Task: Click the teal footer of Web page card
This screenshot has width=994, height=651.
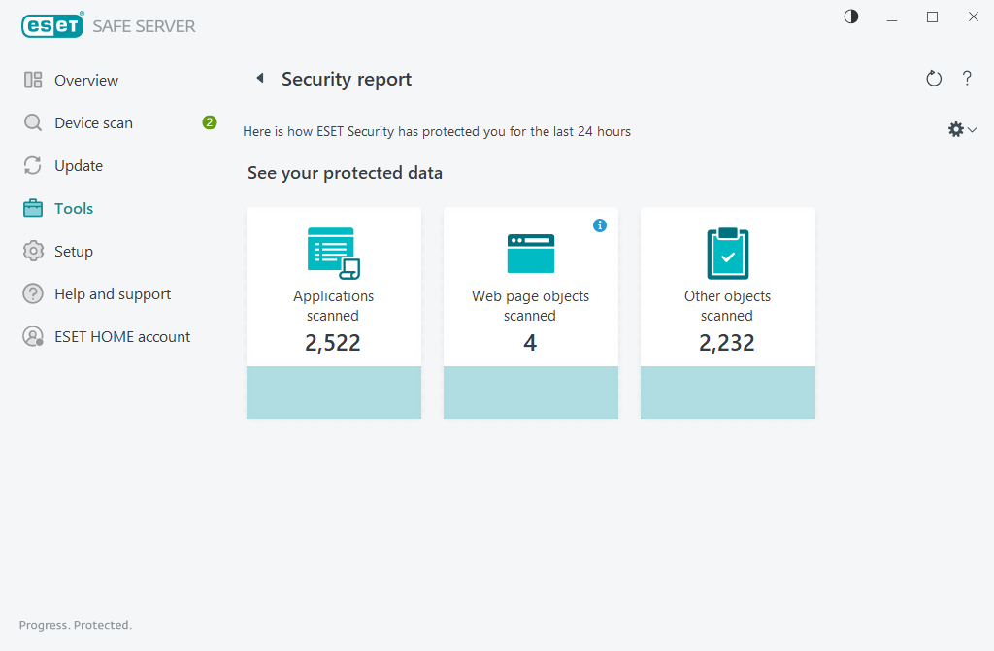Action: pos(531,393)
